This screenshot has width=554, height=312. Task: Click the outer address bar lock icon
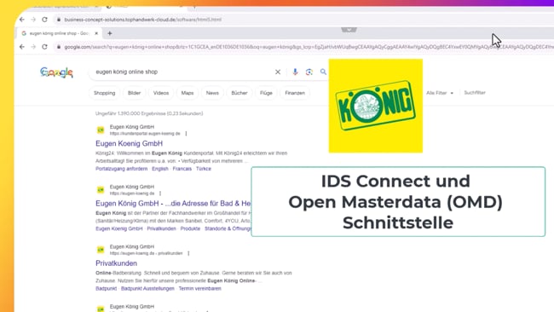tap(59, 20)
